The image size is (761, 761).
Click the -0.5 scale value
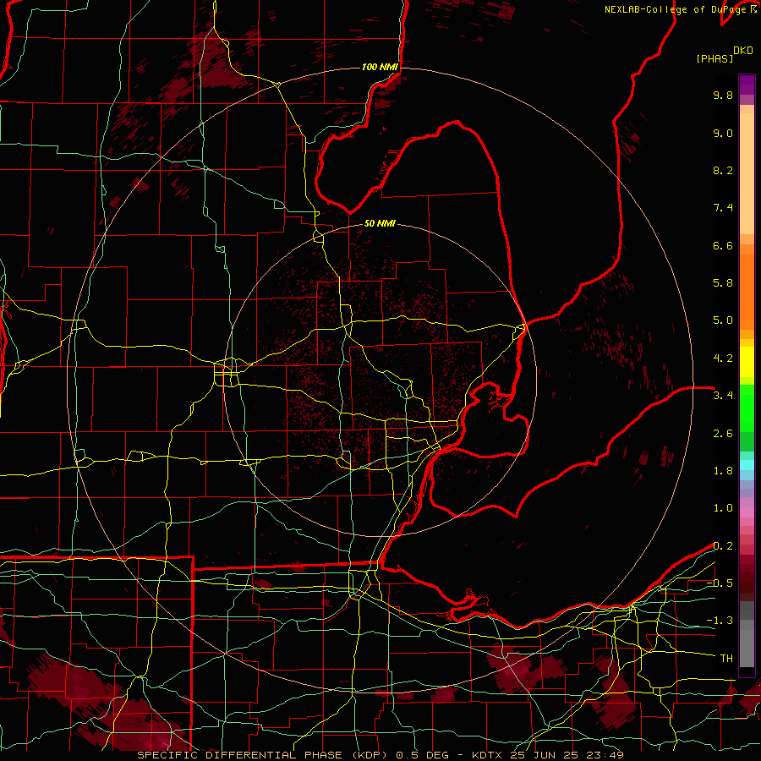[720, 583]
